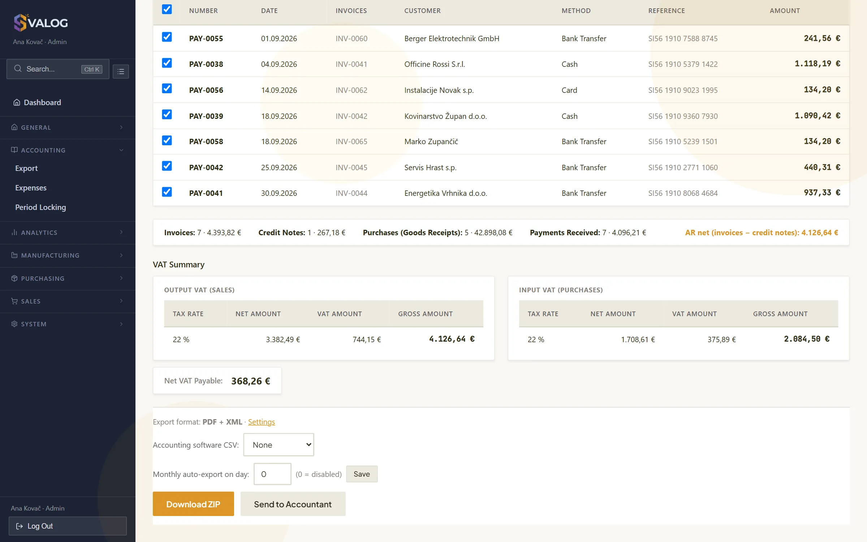The image size is (867, 542).
Task: Uncheck the PAY-0055 payment row
Action: tap(167, 37)
